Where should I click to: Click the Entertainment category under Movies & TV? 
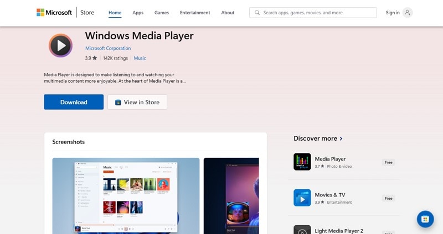click(x=339, y=203)
